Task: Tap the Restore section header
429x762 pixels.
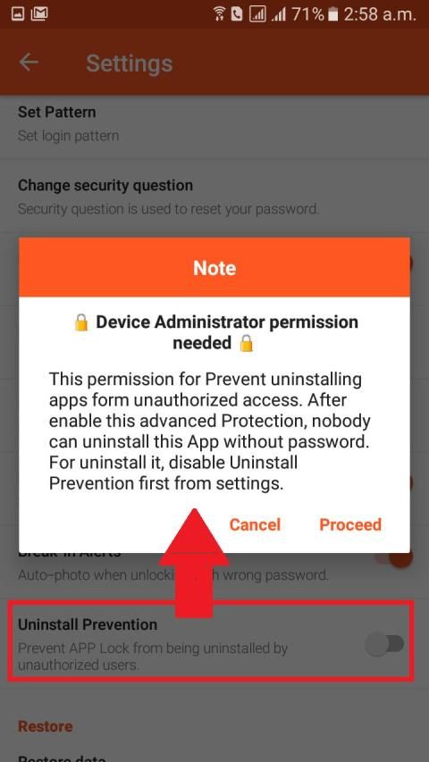Action: tap(46, 726)
